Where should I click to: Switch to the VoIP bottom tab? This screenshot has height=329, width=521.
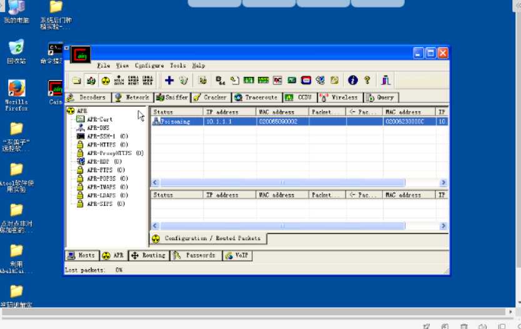pos(237,255)
